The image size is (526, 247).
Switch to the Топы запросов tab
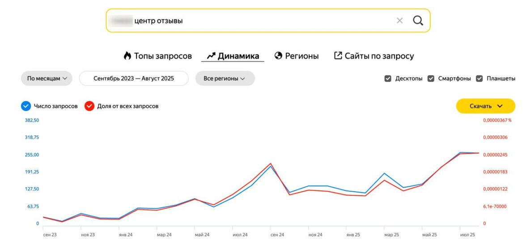pyautogui.click(x=163, y=56)
